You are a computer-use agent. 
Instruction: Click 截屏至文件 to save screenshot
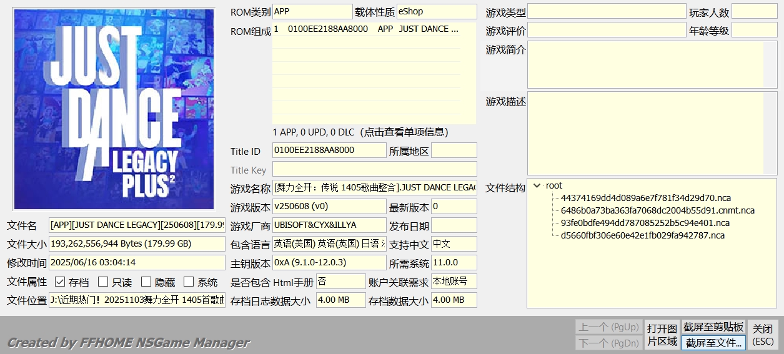point(713,343)
